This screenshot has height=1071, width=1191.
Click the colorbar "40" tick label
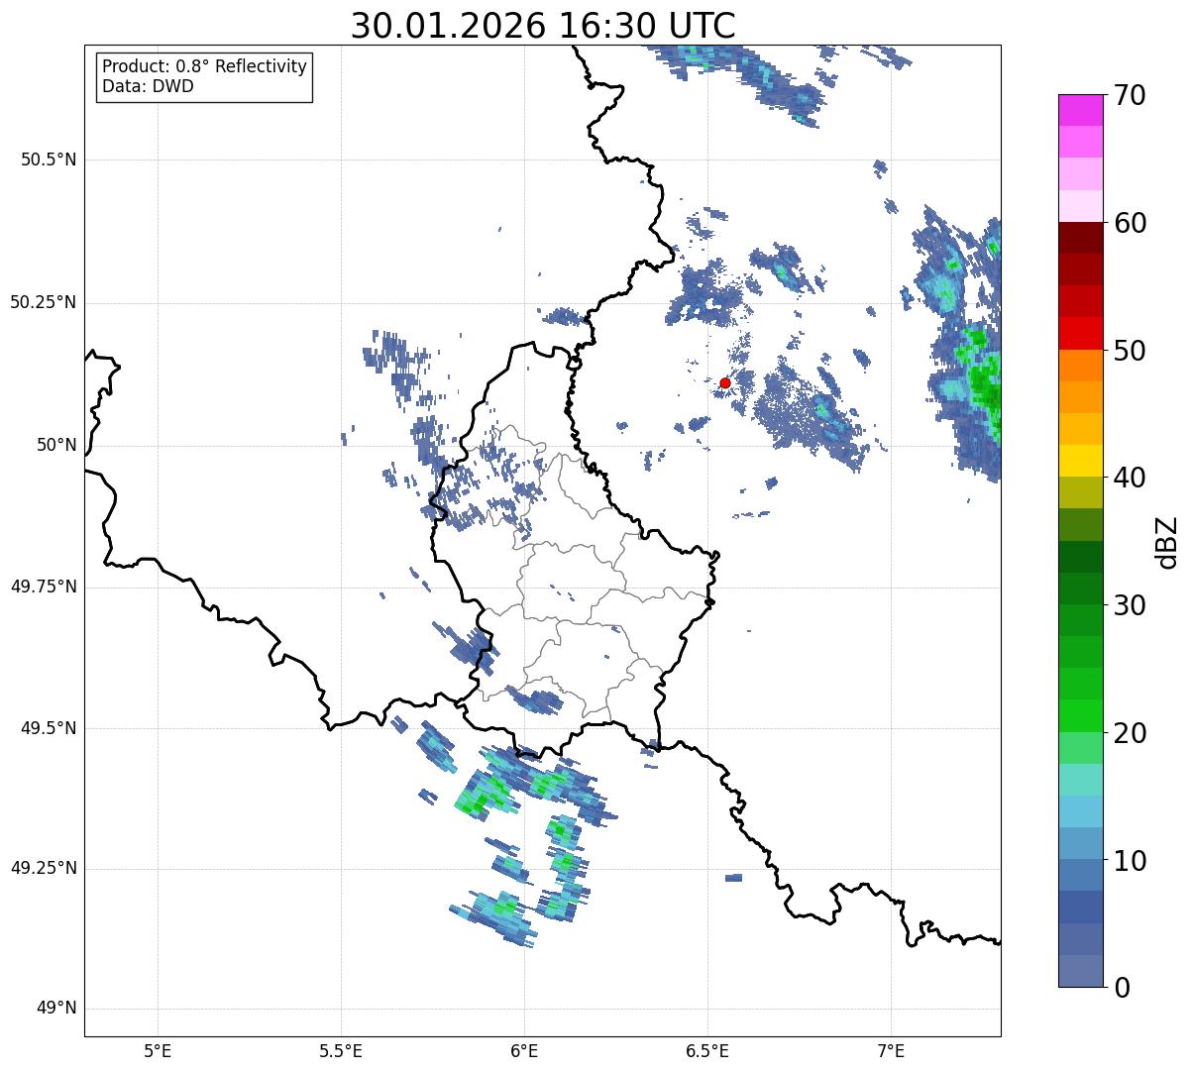click(1130, 479)
